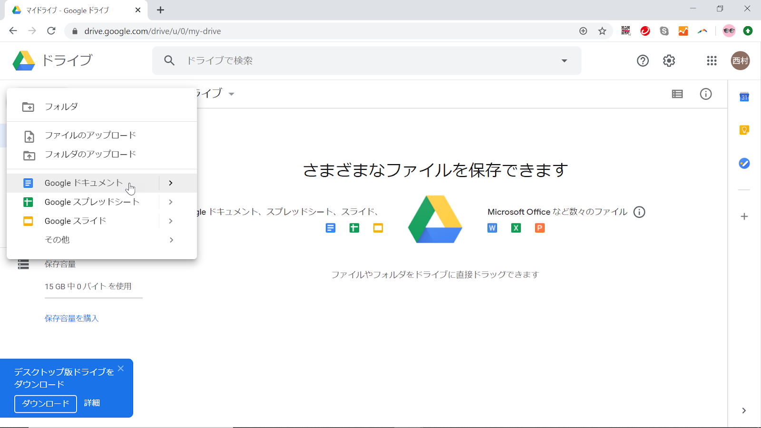The image size is (761, 428).
Task: Open the help question-mark icon
Action: [643, 60]
